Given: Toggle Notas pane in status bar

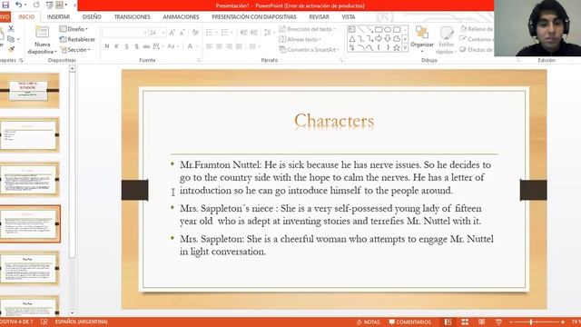Looking at the screenshot, I should pyautogui.click(x=369, y=322).
